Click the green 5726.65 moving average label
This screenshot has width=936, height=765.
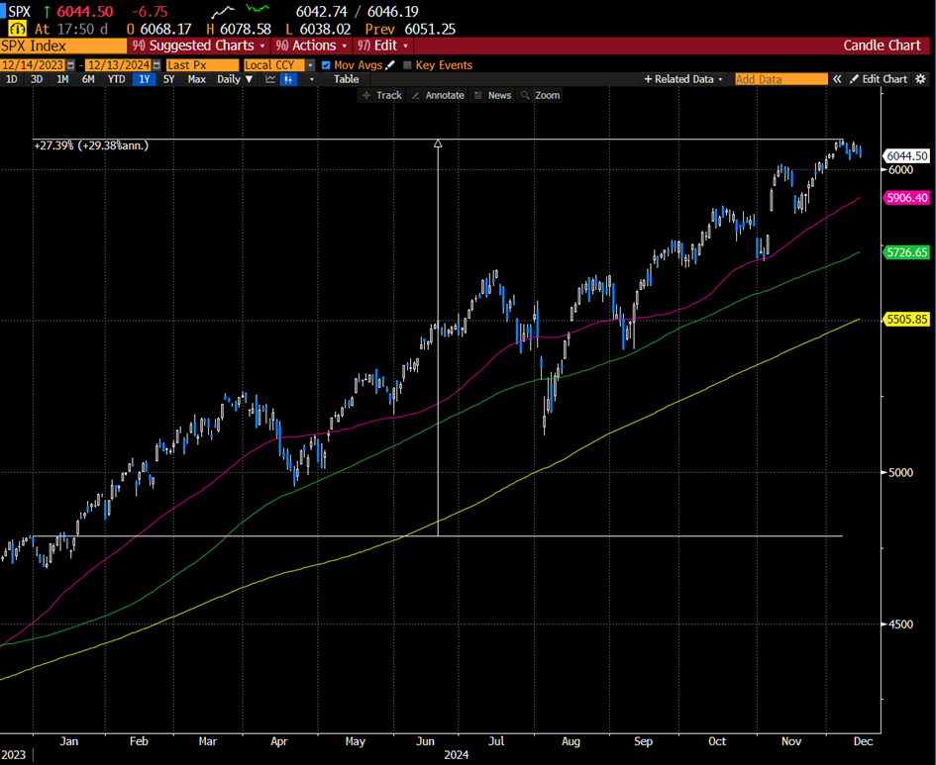906,252
